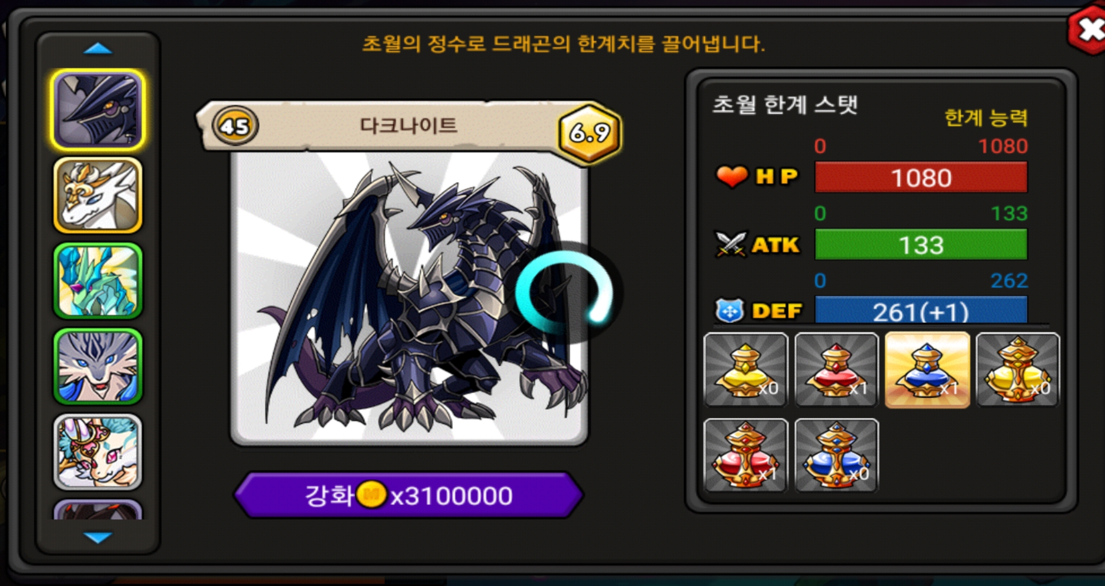Click the 6.9 gold hexagon rating badge
Image resolution: width=1105 pixels, height=586 pixels.
tap(590, 132)
